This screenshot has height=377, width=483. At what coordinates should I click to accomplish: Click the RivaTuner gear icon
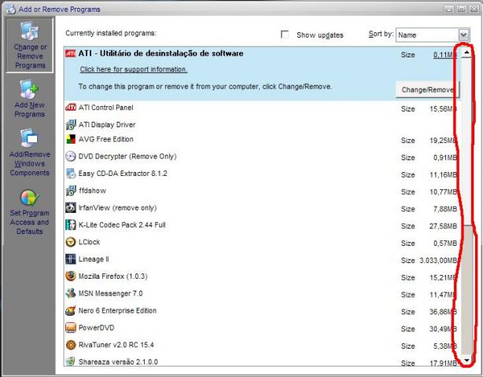tap(71, 345)
